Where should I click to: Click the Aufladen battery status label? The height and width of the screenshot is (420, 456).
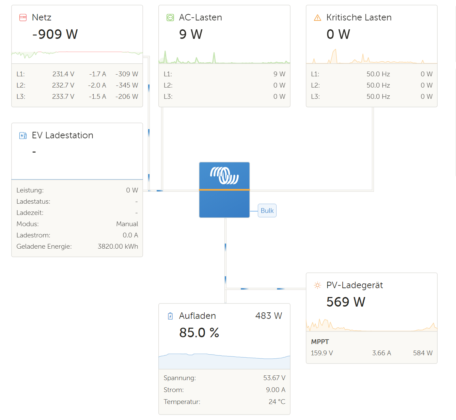198,316
